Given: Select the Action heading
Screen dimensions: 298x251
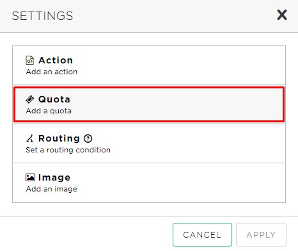Looking at the screenshot, I should (x=56, y=60).
